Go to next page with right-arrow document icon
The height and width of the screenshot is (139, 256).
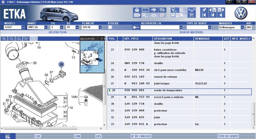[221, 10]
